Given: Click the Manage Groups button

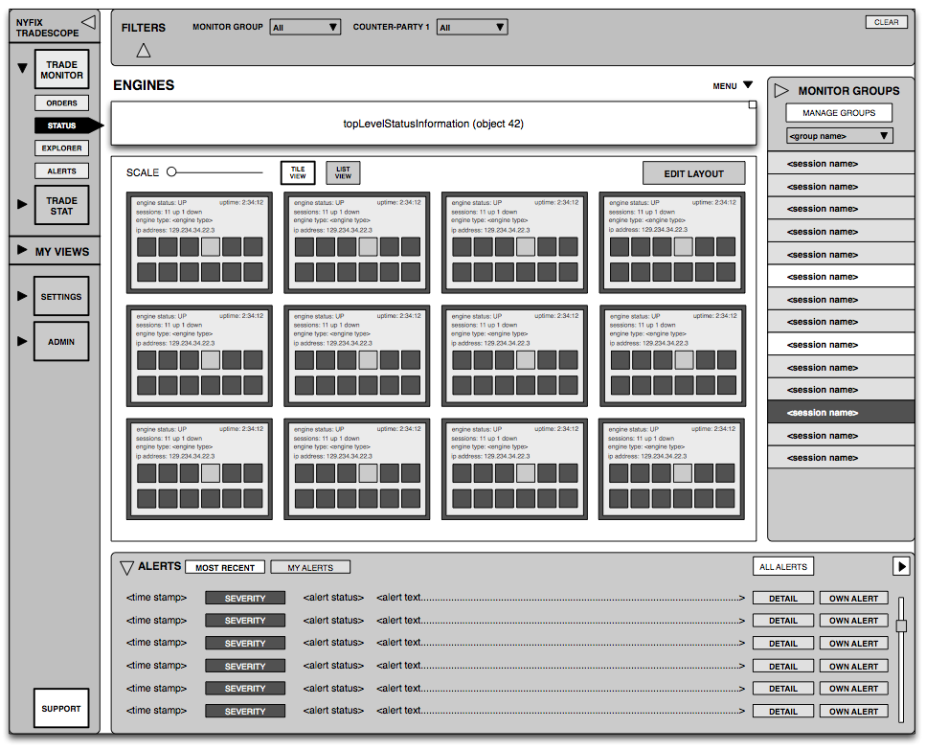Looking at the screenshot, I should 839,113.
